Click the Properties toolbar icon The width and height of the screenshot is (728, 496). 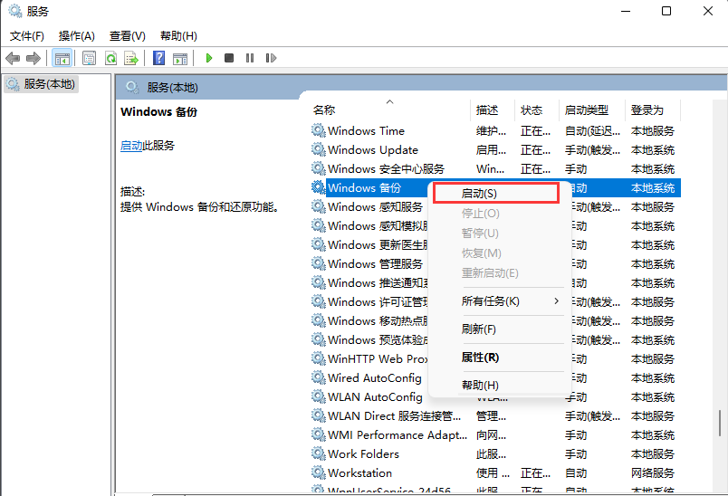pyautogui.click(x=89, y=58)
